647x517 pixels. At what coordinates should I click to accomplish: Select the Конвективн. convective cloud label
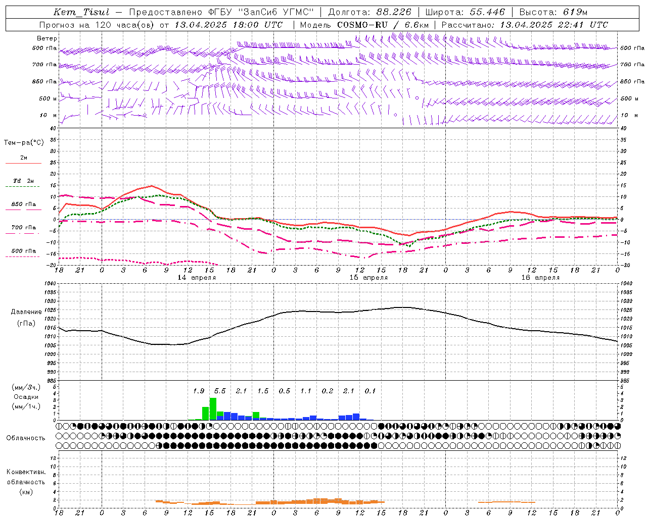click(26, 472)
